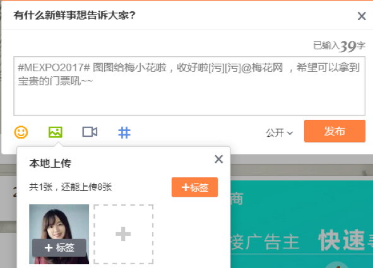Add a tag via the photo's 标签 overlay
This screenshot has width=373, height=268.
[59, 248]
